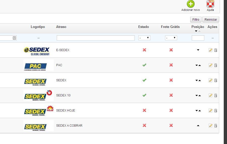Open the edit pencil for the SEDEX row
Screen dimensions: 227x144
click(210, 80)
